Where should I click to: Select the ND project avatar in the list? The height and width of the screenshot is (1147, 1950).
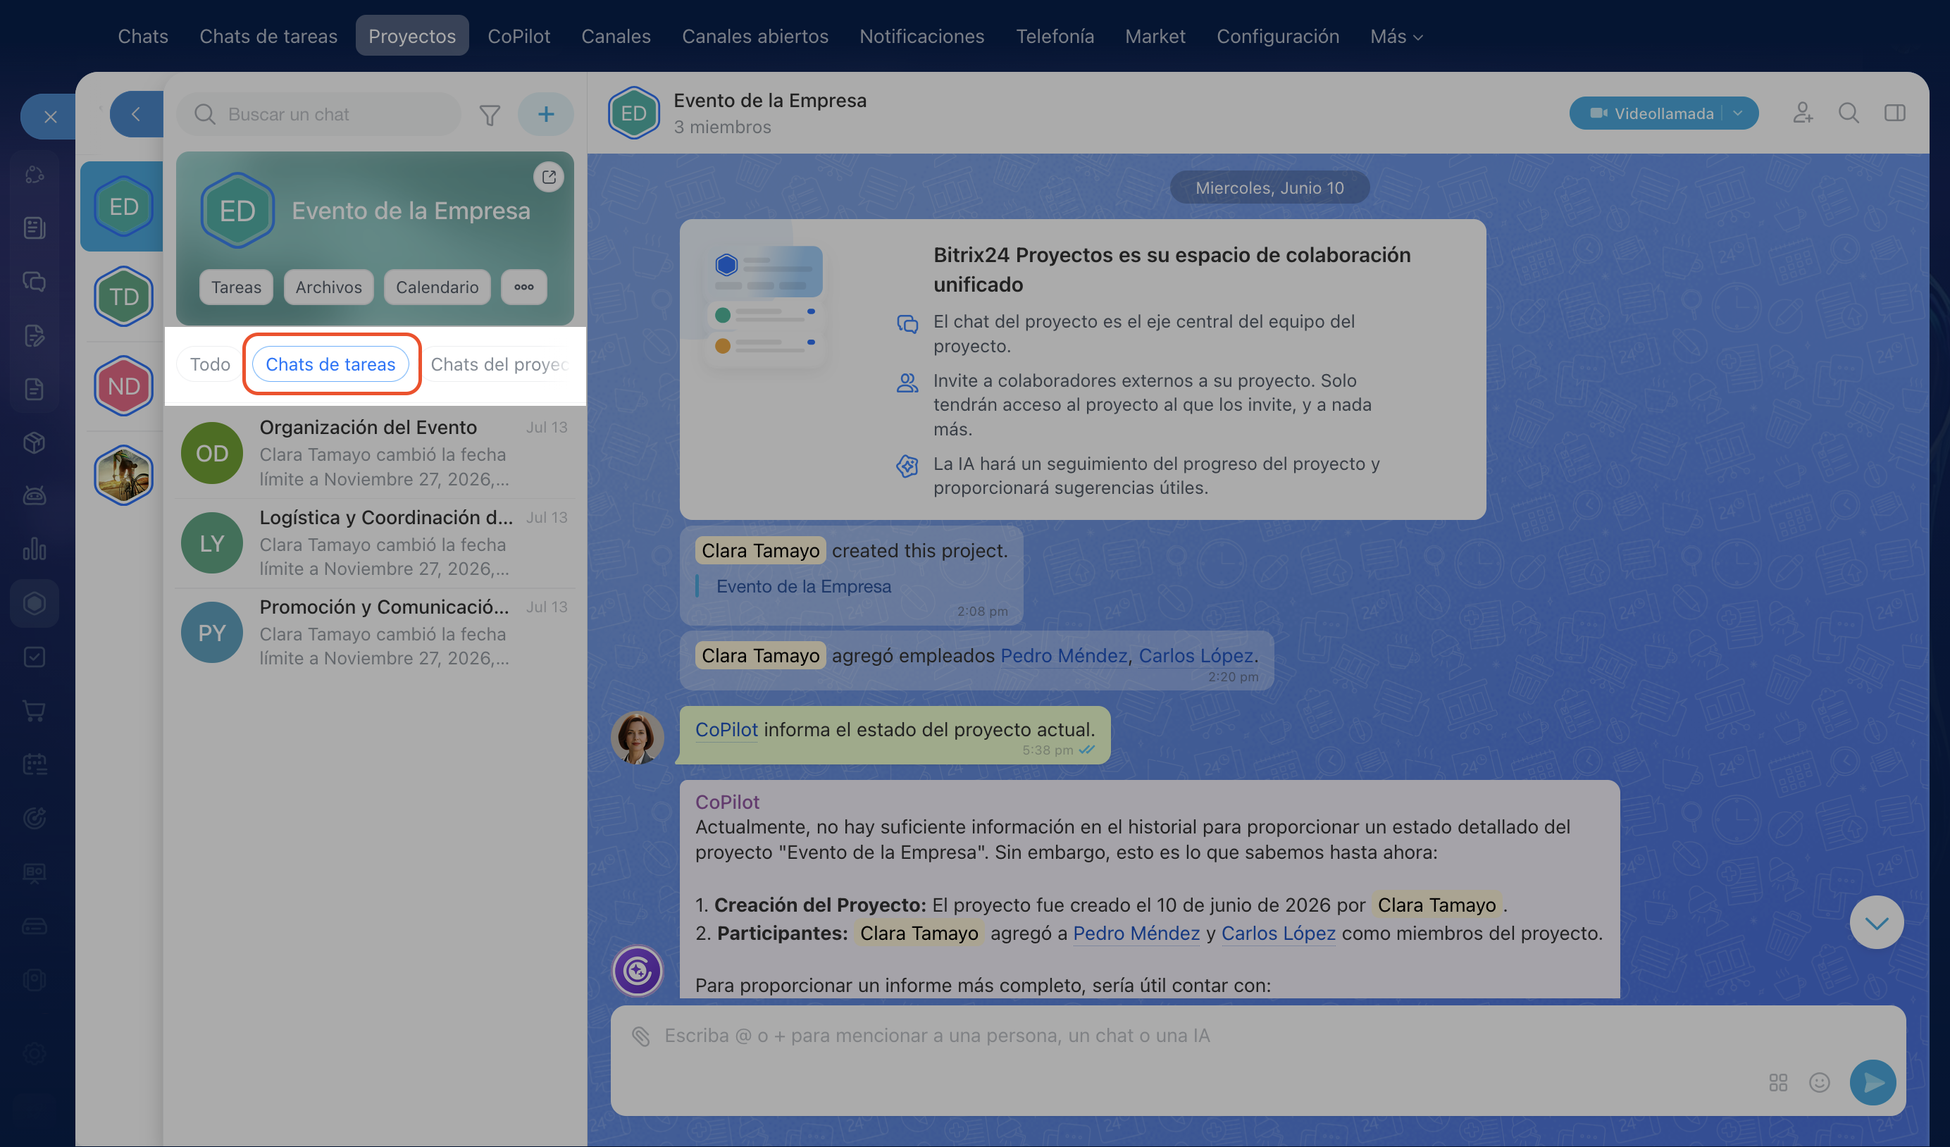click(124, 386)
